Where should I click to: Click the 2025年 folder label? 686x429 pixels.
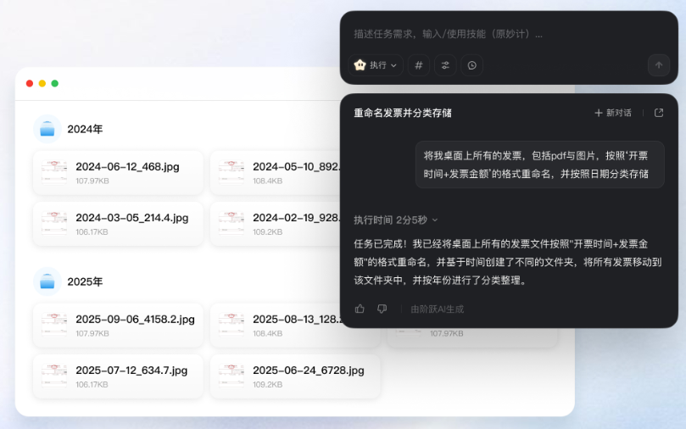tap(85, 282)
